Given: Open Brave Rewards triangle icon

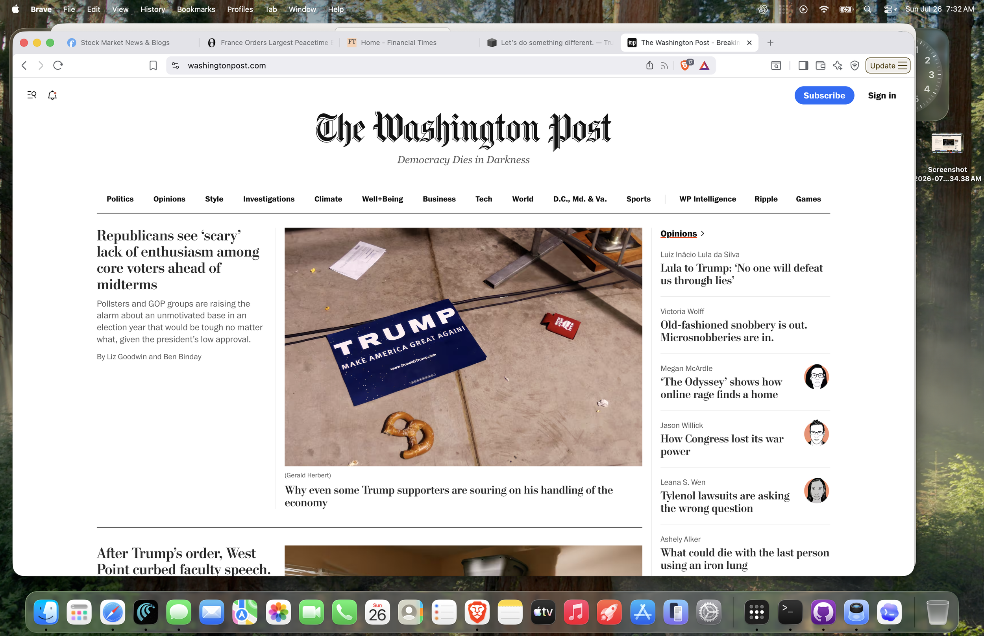Looking at the screenshot, I should pyautogui.click(x=705, y=65).
